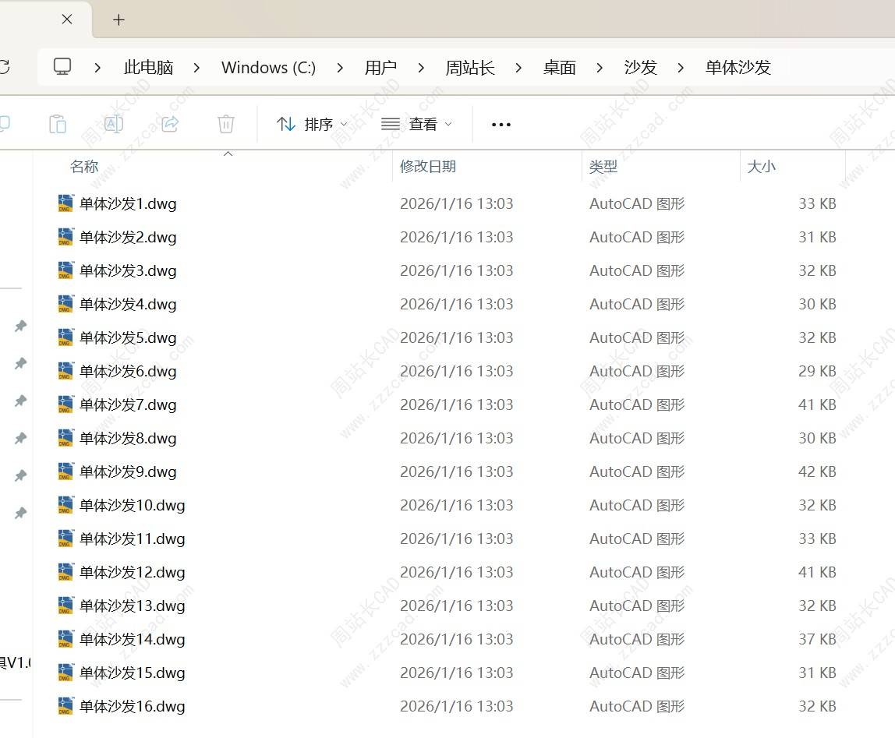This screenshot has width=895, height=738.
Task: Click the 修改日期 column header
Action: tap(427, 166)
